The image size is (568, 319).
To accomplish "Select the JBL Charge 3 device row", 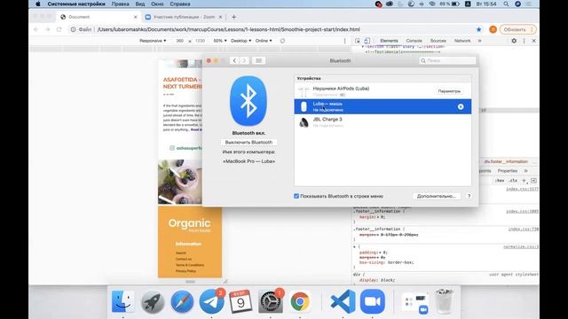I will [383, 122].
